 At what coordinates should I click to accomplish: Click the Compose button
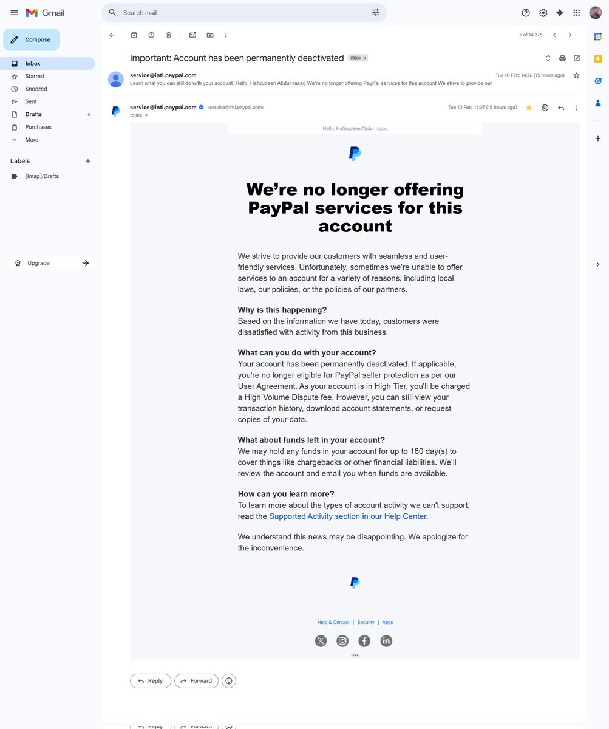(32, 39)
